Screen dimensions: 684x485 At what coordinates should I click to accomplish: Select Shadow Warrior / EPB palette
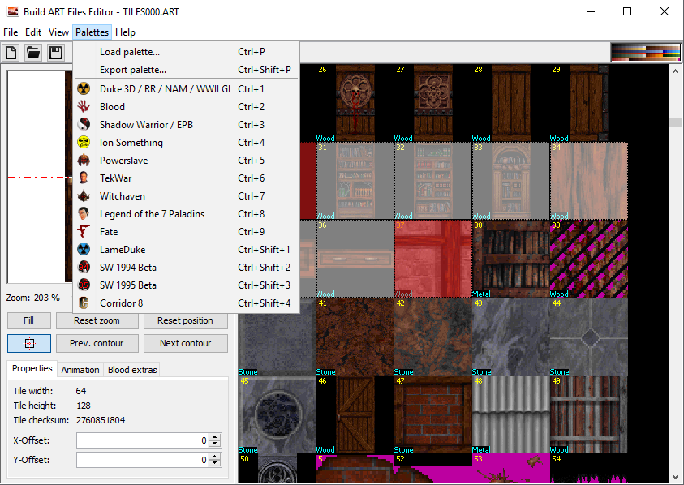click(187, 125)
